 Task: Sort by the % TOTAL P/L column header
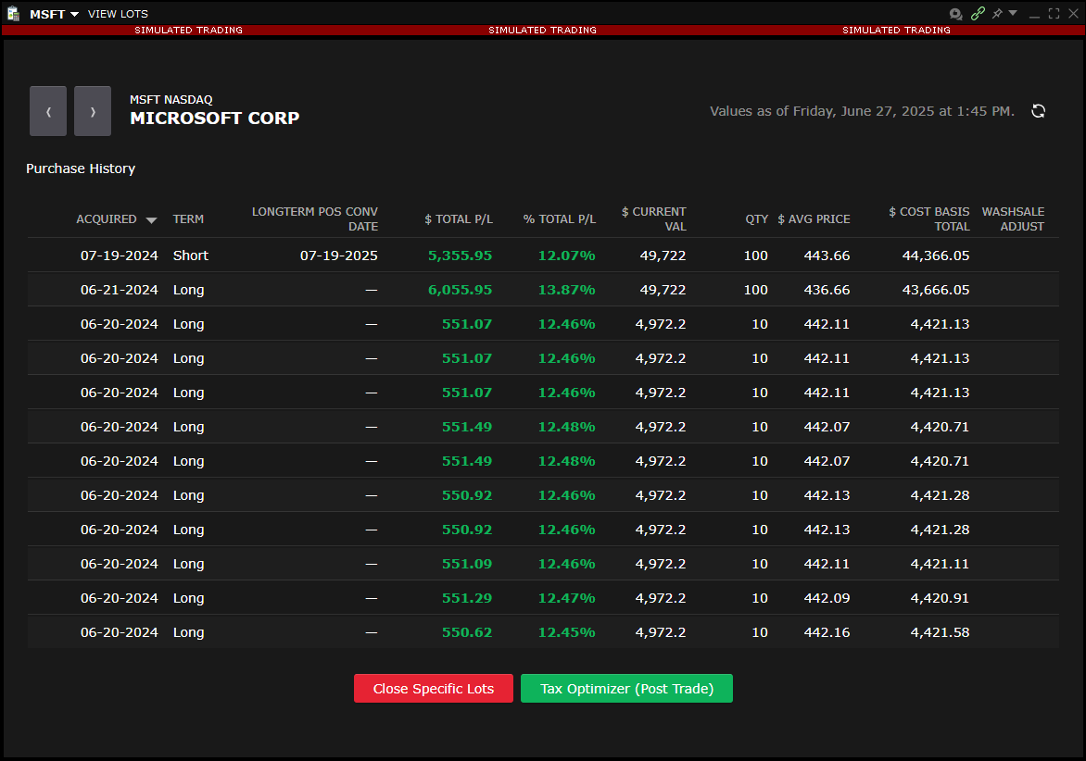tap(560, 219)
